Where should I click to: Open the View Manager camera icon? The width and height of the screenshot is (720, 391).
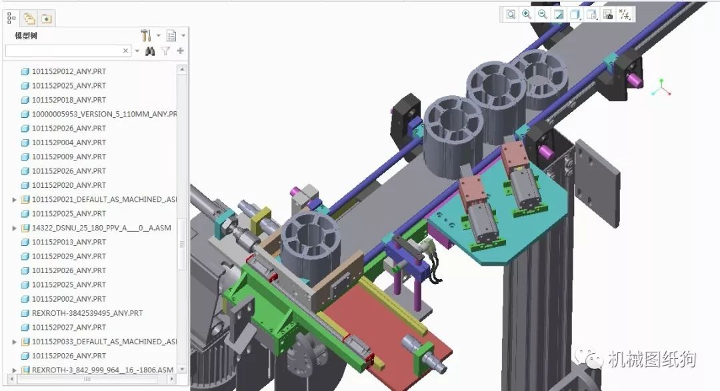tap(608, 15)
